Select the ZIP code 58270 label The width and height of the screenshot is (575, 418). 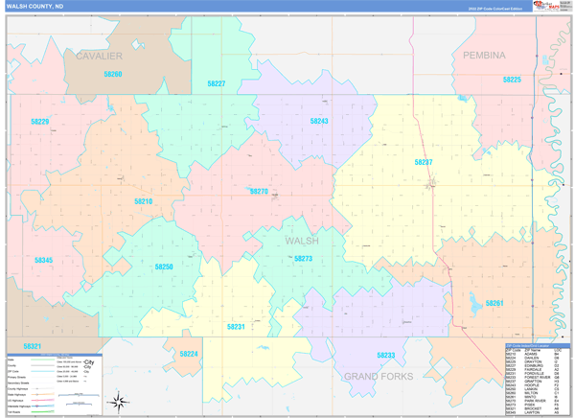[x=259, y=192]
